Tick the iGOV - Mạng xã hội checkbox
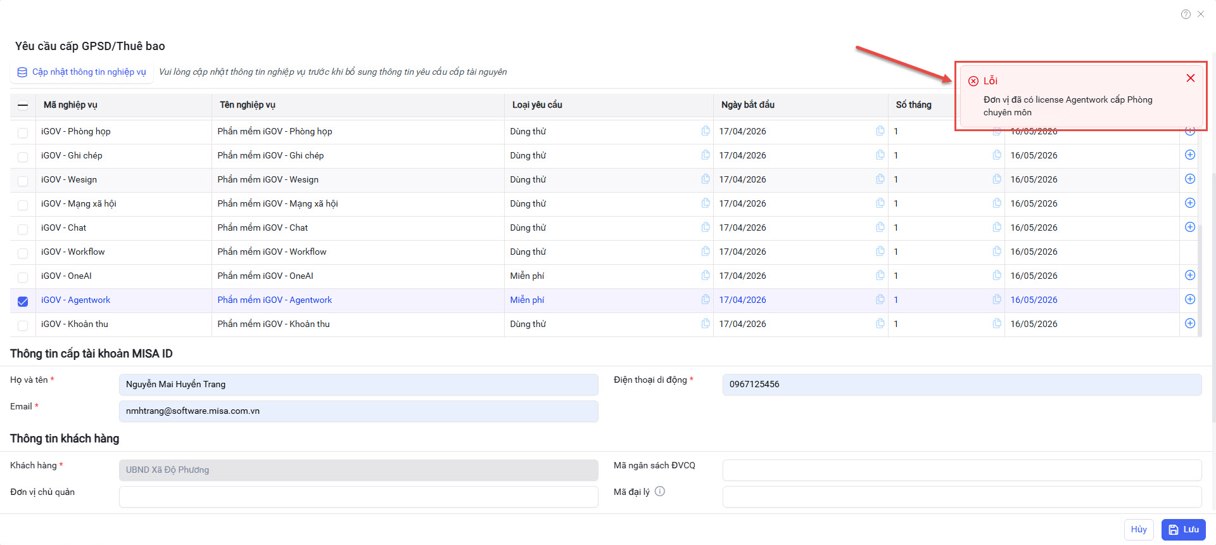Image resolution: width=1216 pixels, height=545 pixels. (x=23, y=205)
